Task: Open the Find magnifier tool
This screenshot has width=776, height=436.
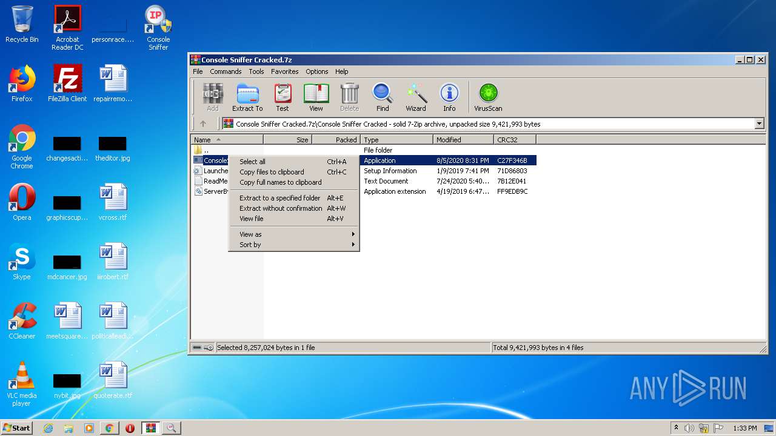Action: pos(383,97)
